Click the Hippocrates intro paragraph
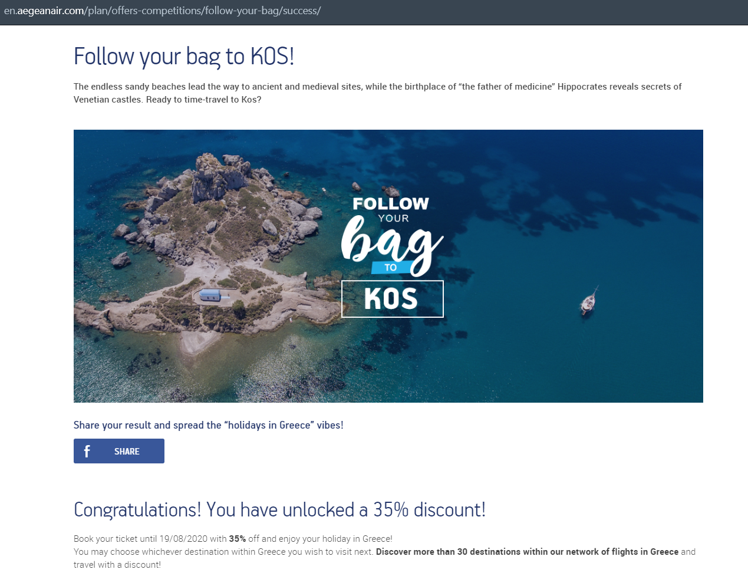 pos(377,93)
